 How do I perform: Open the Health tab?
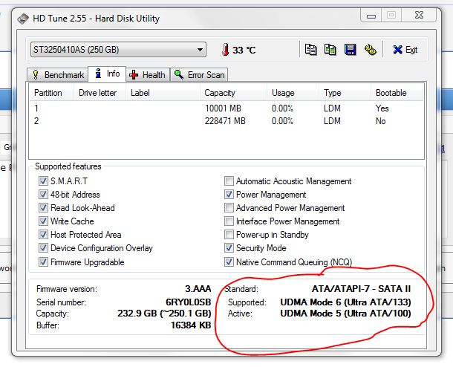click(x=148, y=75)
